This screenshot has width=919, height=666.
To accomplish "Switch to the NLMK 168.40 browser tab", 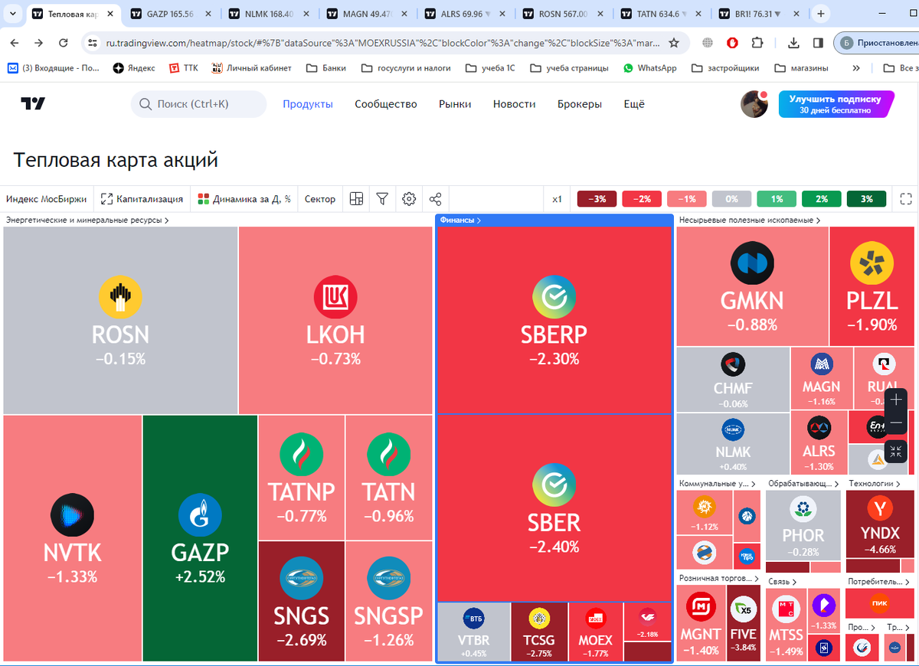I will point(268,14).
